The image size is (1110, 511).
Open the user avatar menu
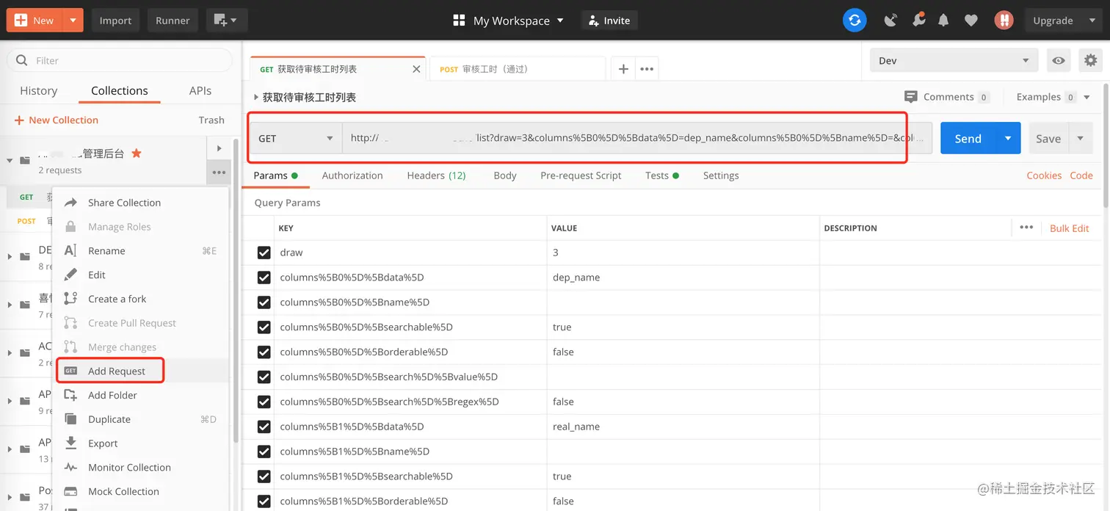(1004, 21)
